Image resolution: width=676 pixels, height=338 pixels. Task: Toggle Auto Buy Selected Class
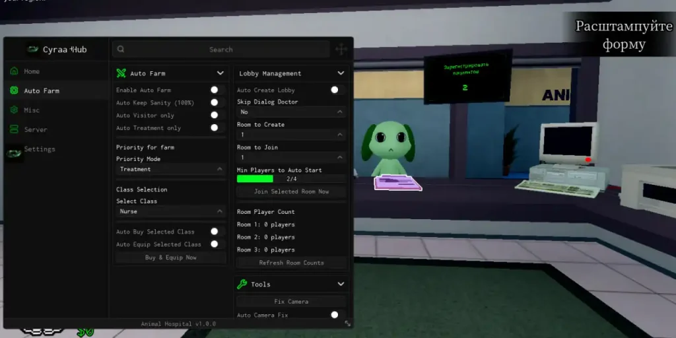(217, 232)
